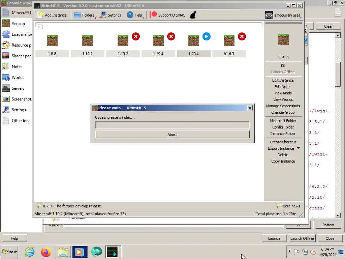Click the red error badge on 1.19.2

pos(136,36)
